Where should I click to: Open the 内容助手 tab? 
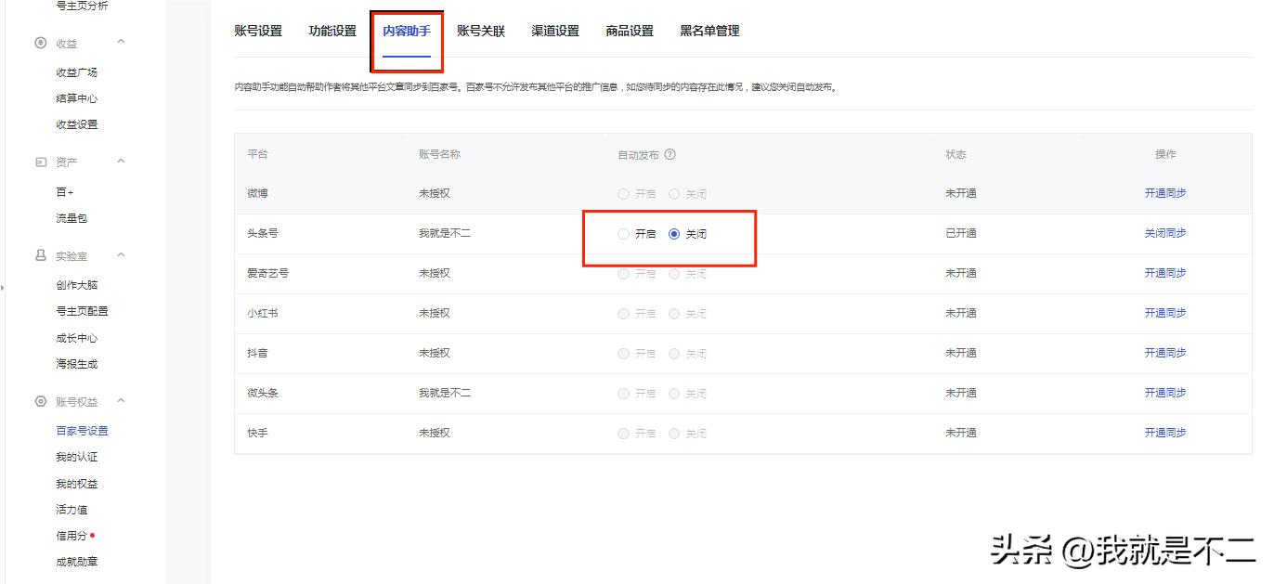[407, 31]
